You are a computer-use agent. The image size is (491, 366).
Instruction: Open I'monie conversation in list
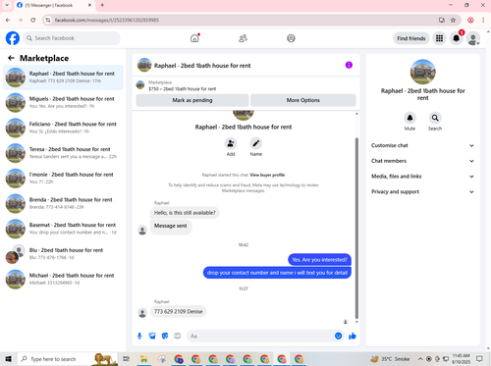63,178
